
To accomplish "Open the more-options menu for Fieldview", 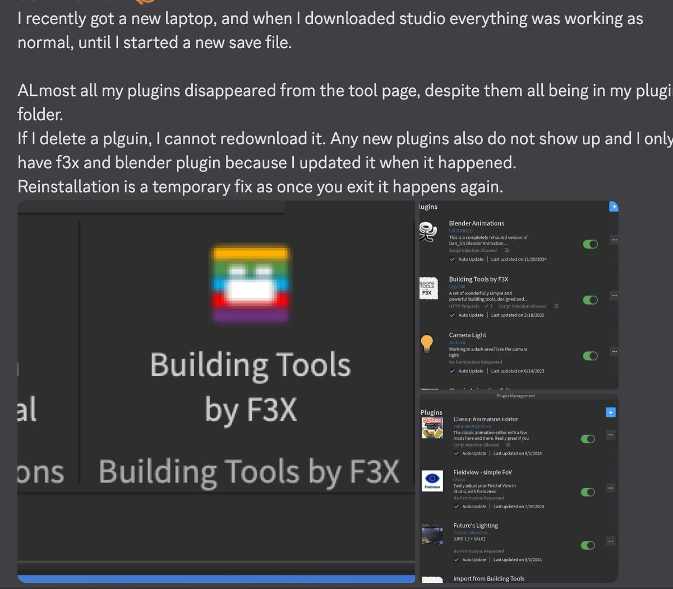I will (611, 488).
